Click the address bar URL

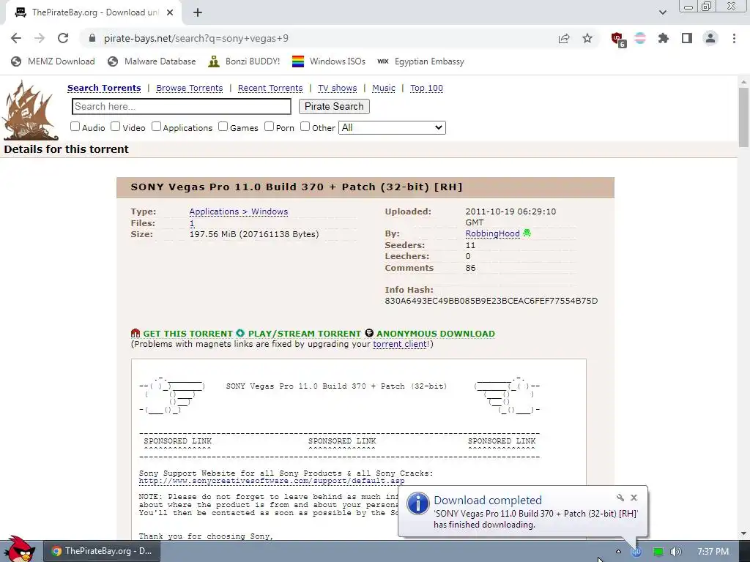click(196, 38)
